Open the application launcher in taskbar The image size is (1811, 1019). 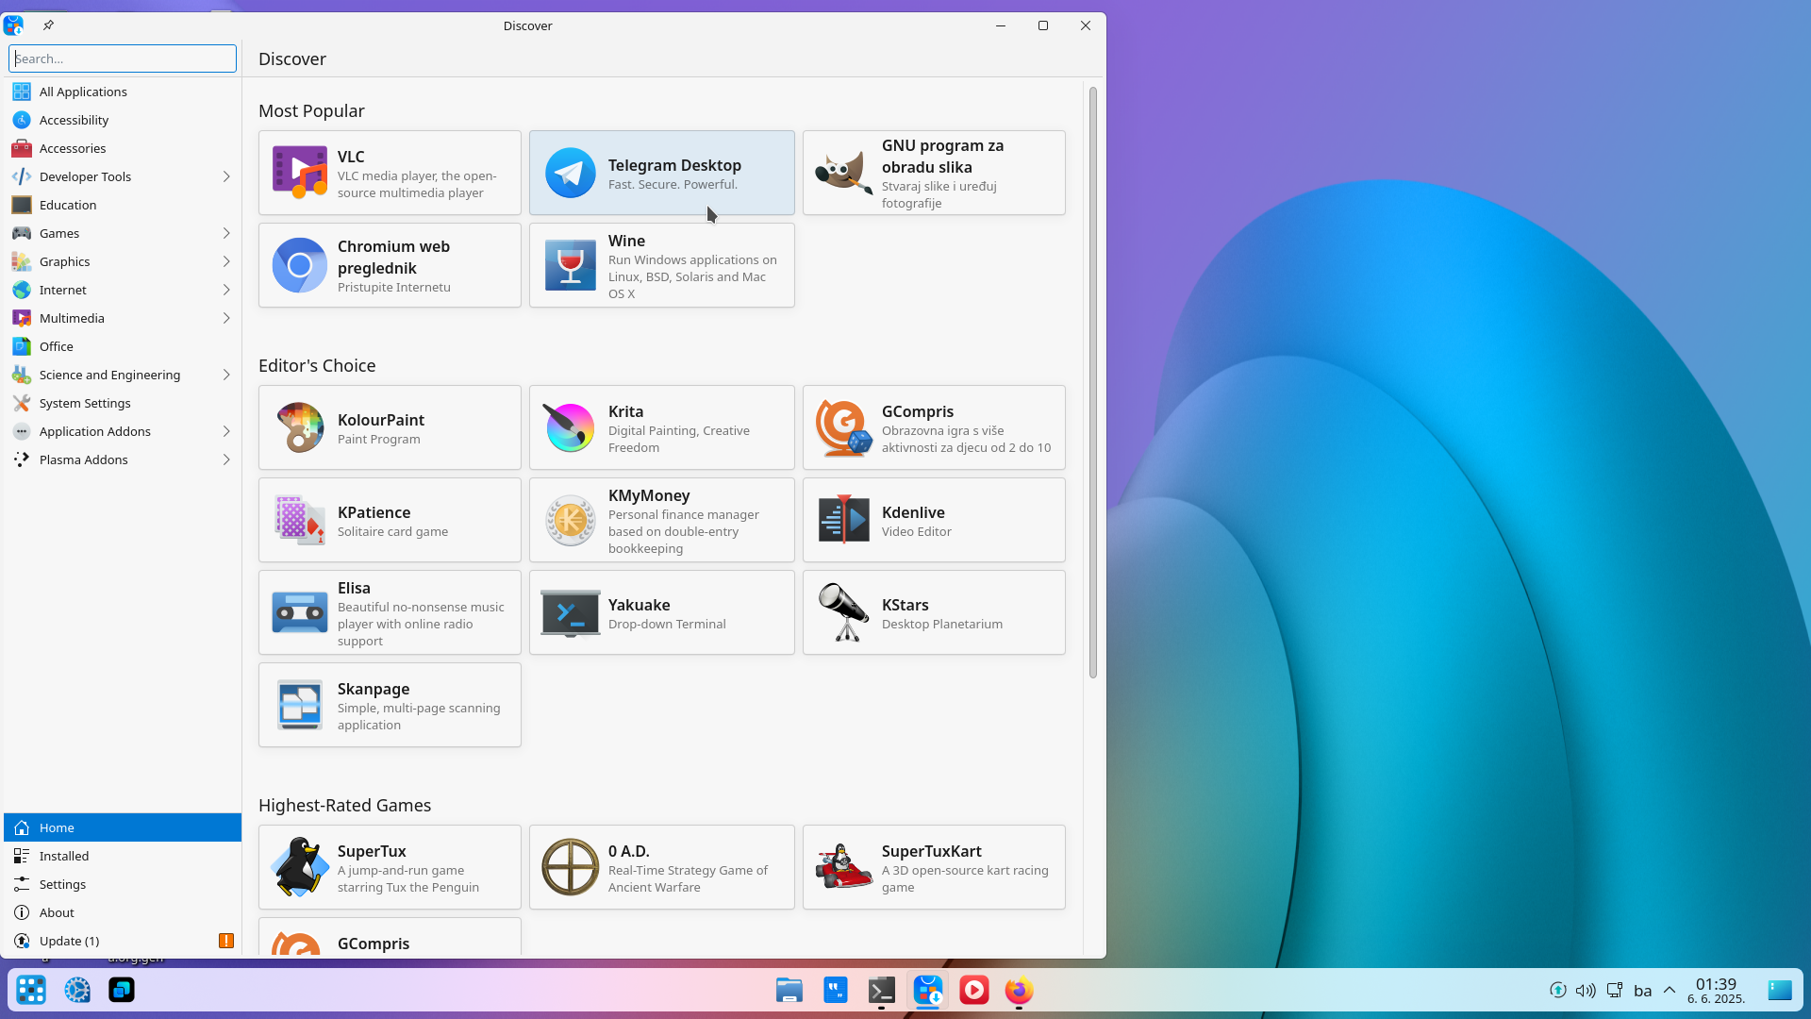(x=31, y=990)
